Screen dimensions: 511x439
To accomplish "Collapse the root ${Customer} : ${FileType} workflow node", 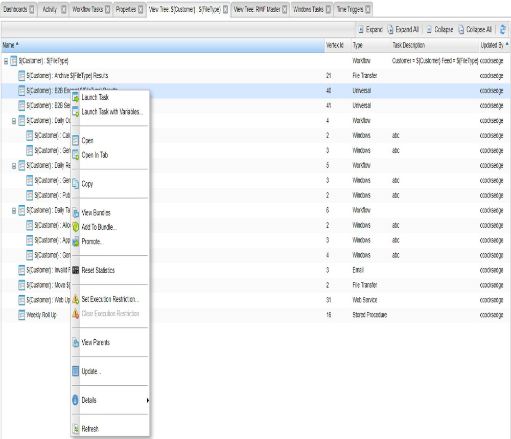I will (x=6, y=61).
